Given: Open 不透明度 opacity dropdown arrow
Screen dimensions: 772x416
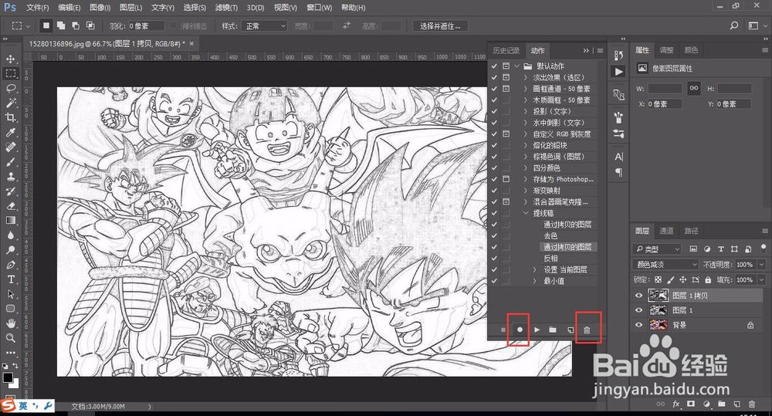Looking at the screenshot, I should 761,265.
